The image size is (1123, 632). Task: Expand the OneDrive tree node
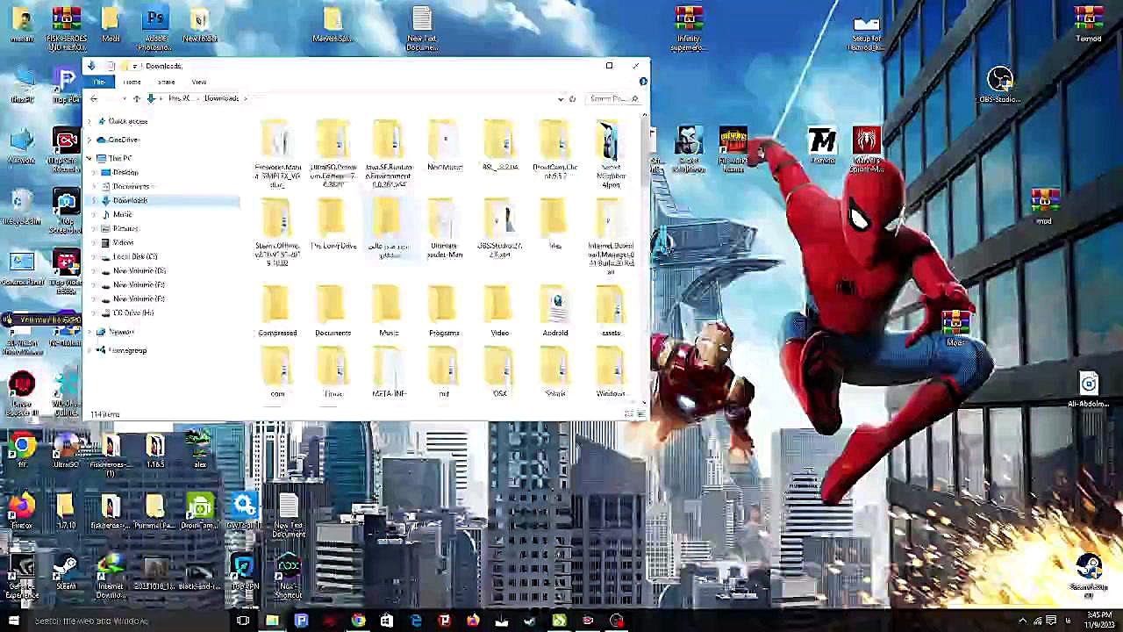click(89, 140)
